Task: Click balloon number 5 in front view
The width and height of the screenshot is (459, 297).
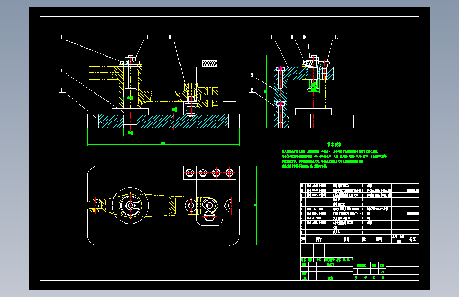Action: pyautogui.click(x=170, y=38)
